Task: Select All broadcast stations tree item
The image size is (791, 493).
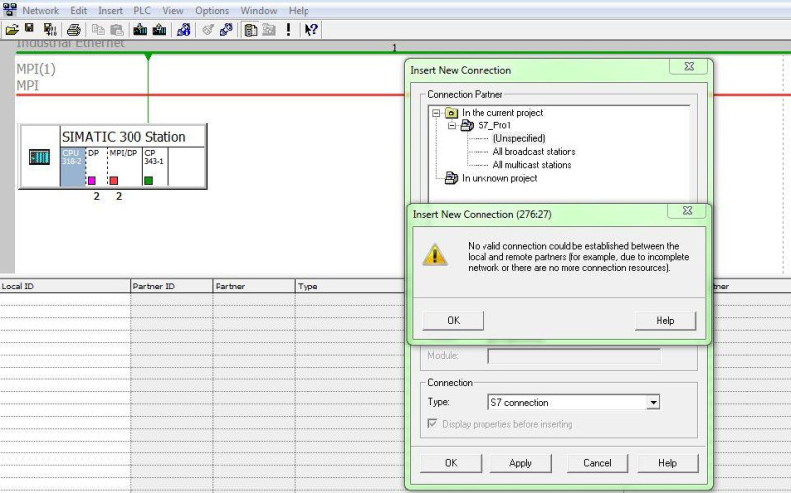Action: (534, 152)
